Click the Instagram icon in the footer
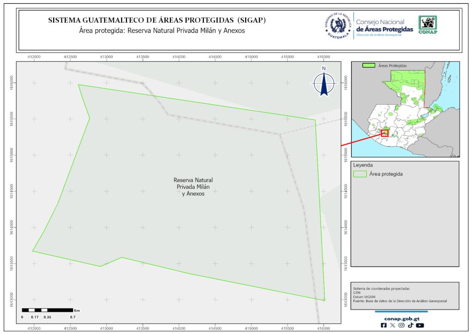The width and height of the screenshot is (473, 334). (x=401, y=325)
